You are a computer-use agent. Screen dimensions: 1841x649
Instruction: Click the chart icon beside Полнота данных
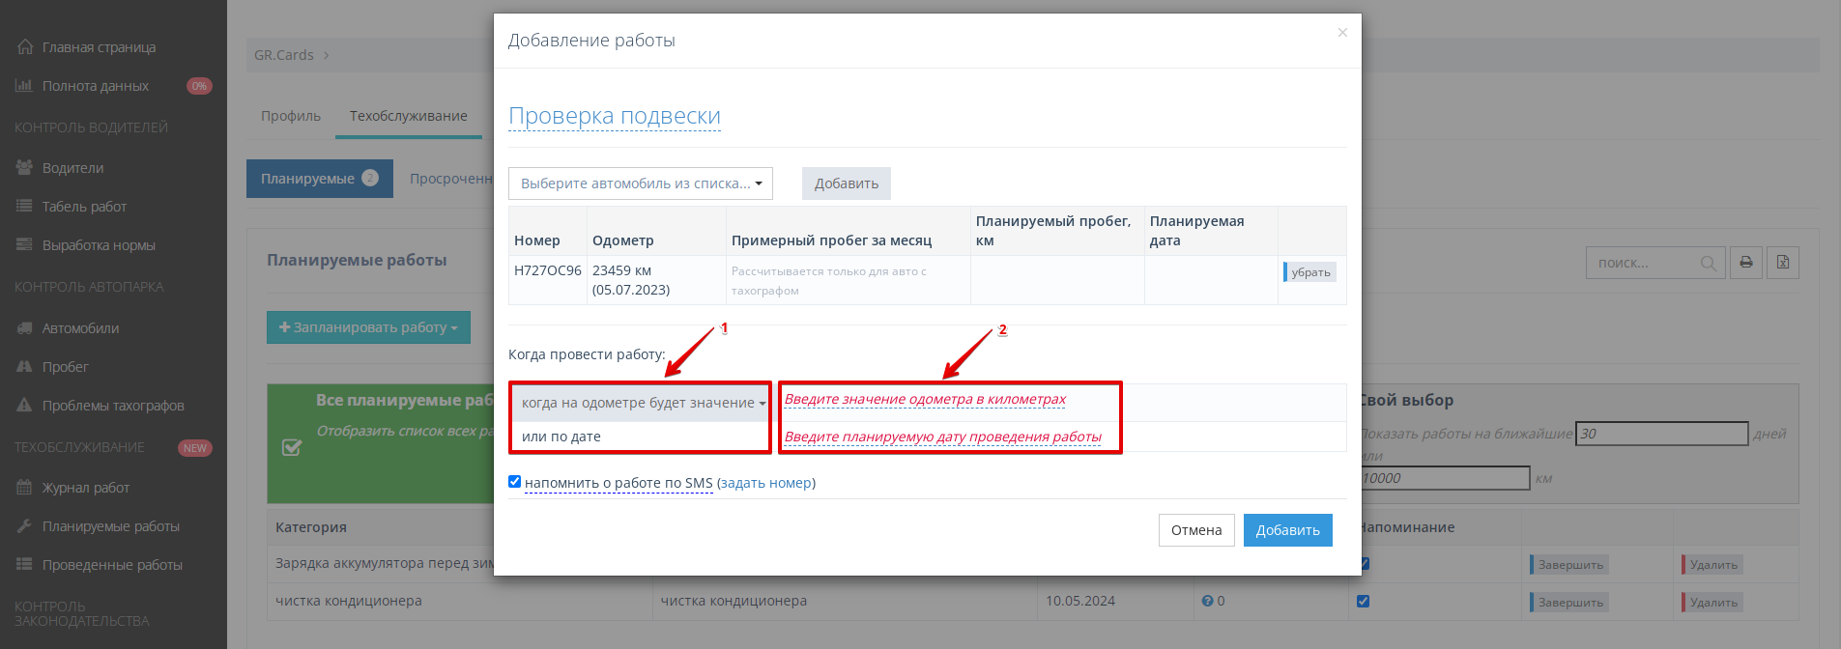[x=24, y=86]
